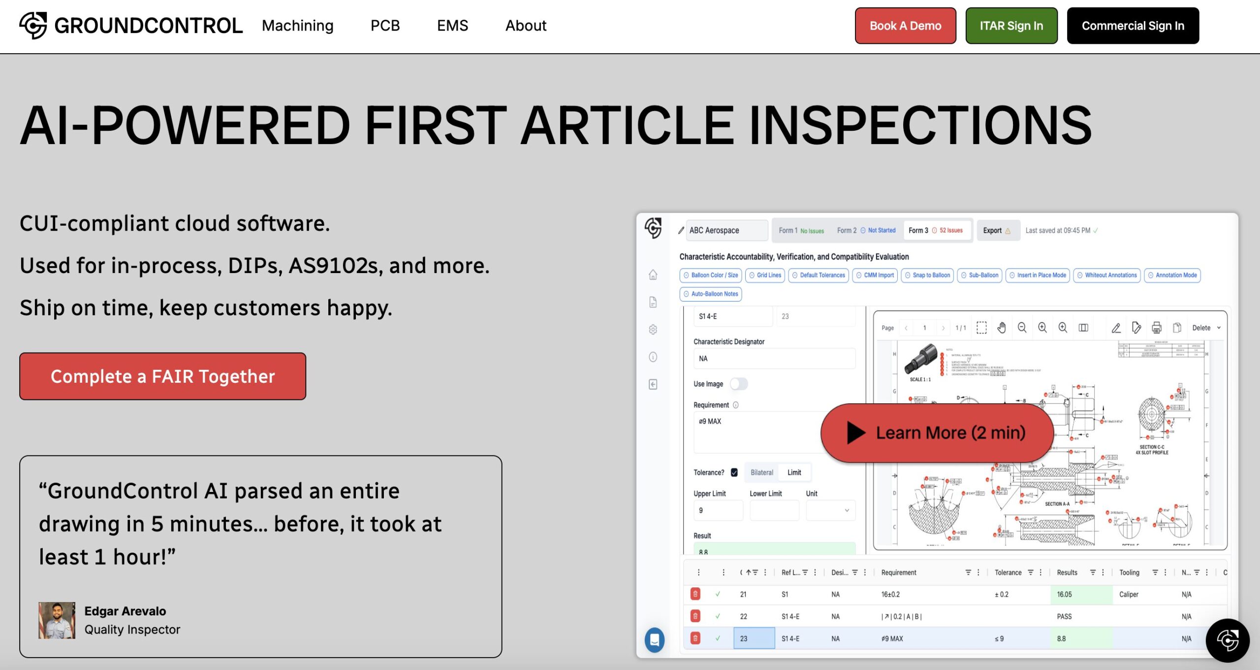Go to next page with right chevron
Image resolution: width=1260 pixels, height=670 pixels.
[x=943, y=328]
